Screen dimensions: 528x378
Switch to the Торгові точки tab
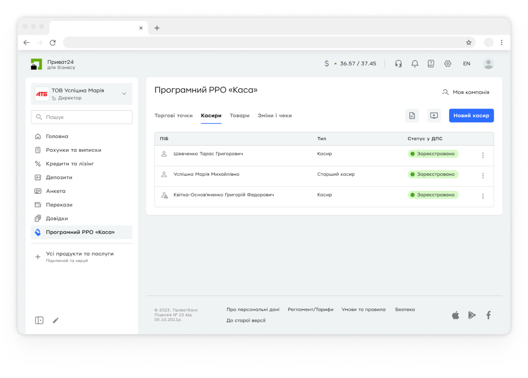coord(173,116)
